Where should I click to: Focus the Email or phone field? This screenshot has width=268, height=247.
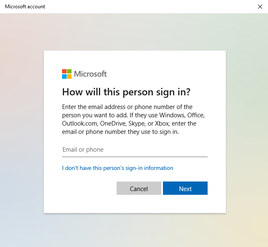tap(135, 150)
